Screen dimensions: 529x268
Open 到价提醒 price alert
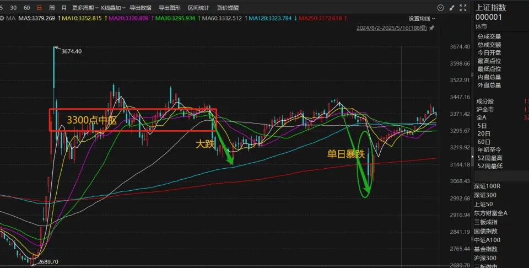(228, 8)
